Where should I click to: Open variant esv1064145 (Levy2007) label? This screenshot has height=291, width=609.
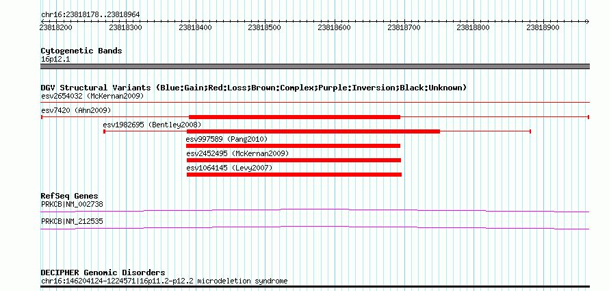(229, 168)
